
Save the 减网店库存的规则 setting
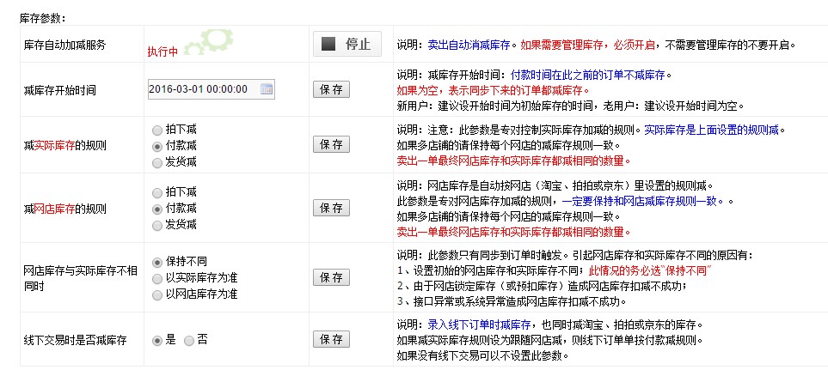pyautogui.click(x=331, y=209)
